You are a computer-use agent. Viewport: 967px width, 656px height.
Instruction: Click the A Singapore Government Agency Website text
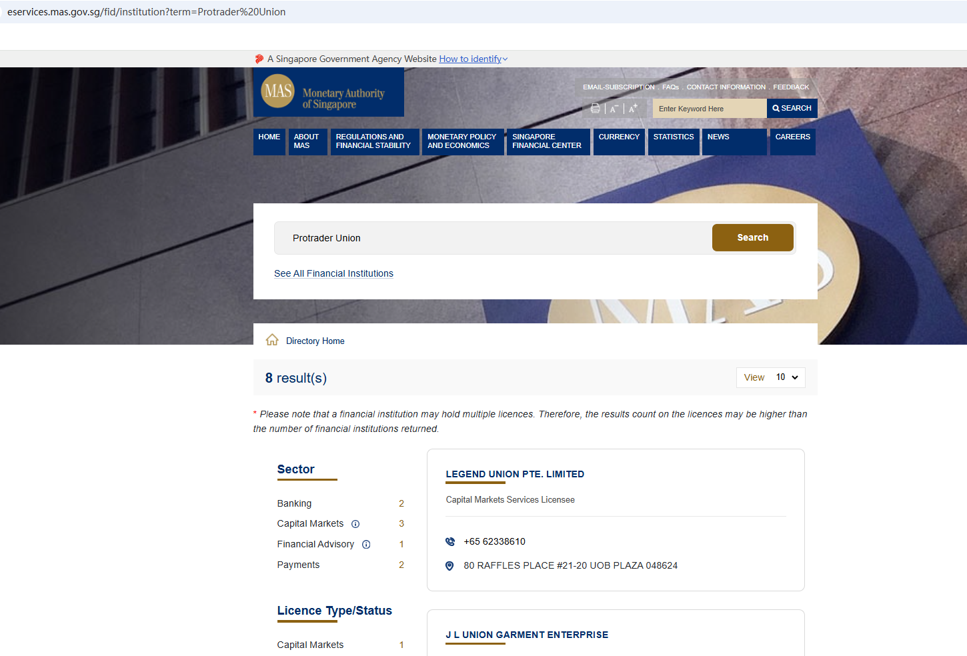coord(352,59)
